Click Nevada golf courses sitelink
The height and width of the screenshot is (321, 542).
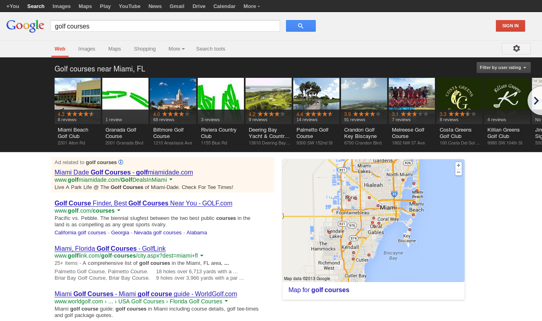coord(158,233)
